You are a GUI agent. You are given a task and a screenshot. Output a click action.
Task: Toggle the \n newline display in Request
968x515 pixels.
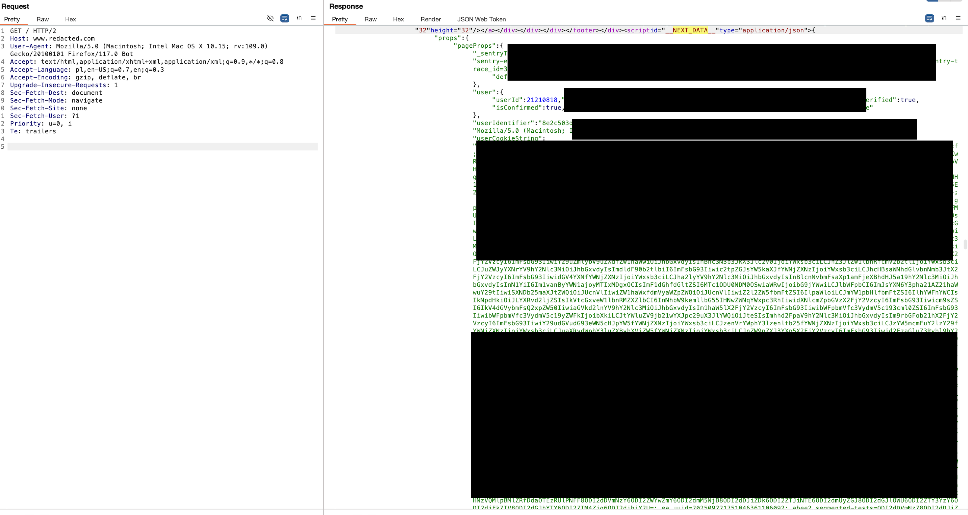click(299, 18)
